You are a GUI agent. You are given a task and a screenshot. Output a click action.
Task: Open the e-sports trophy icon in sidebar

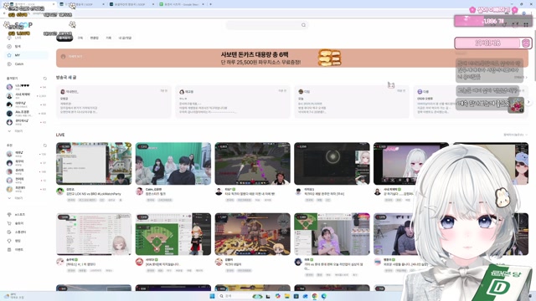[9, 214]
